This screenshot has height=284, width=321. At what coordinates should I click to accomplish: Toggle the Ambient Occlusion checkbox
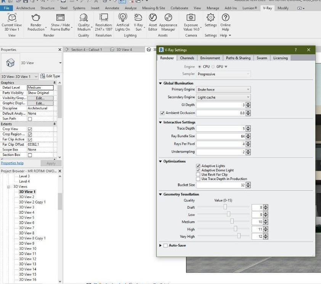point(162,113)
